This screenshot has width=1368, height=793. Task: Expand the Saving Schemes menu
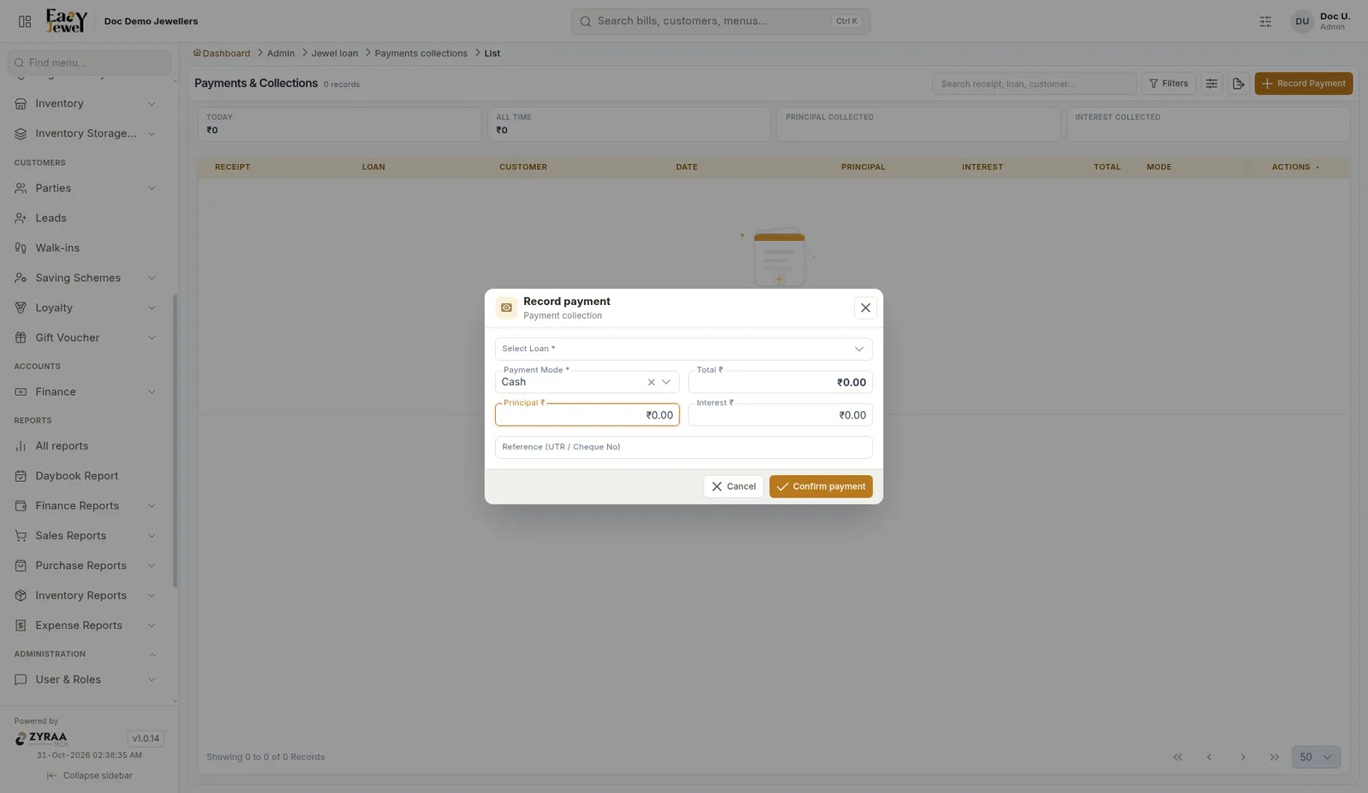85,278
